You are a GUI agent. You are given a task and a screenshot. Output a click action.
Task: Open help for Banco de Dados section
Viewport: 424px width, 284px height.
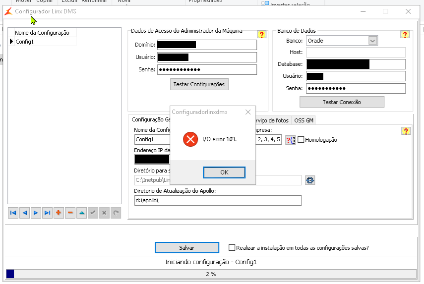405,35
